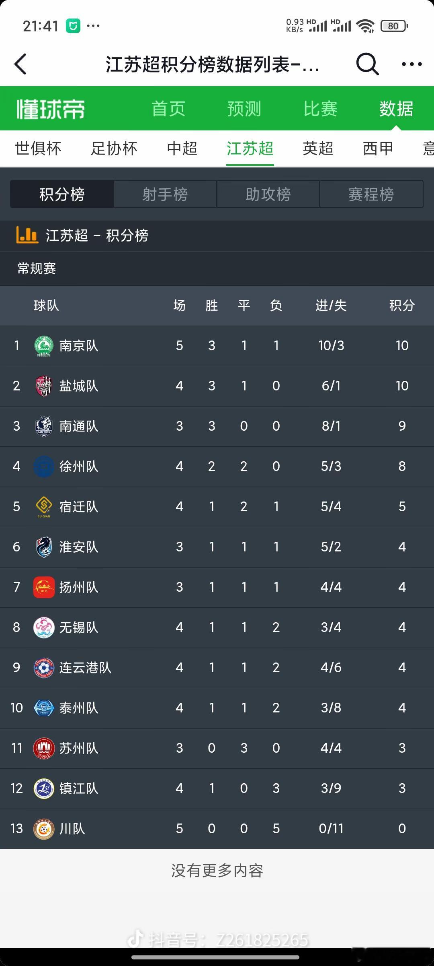The image size is (434, 966).
Task: Tap the 积分 column header
Action: coord(402,305)
